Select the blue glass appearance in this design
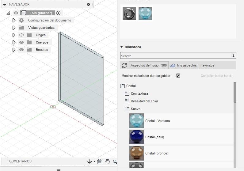Image resolution: width=244 pixels, height=171 pixels. (145, 13)
